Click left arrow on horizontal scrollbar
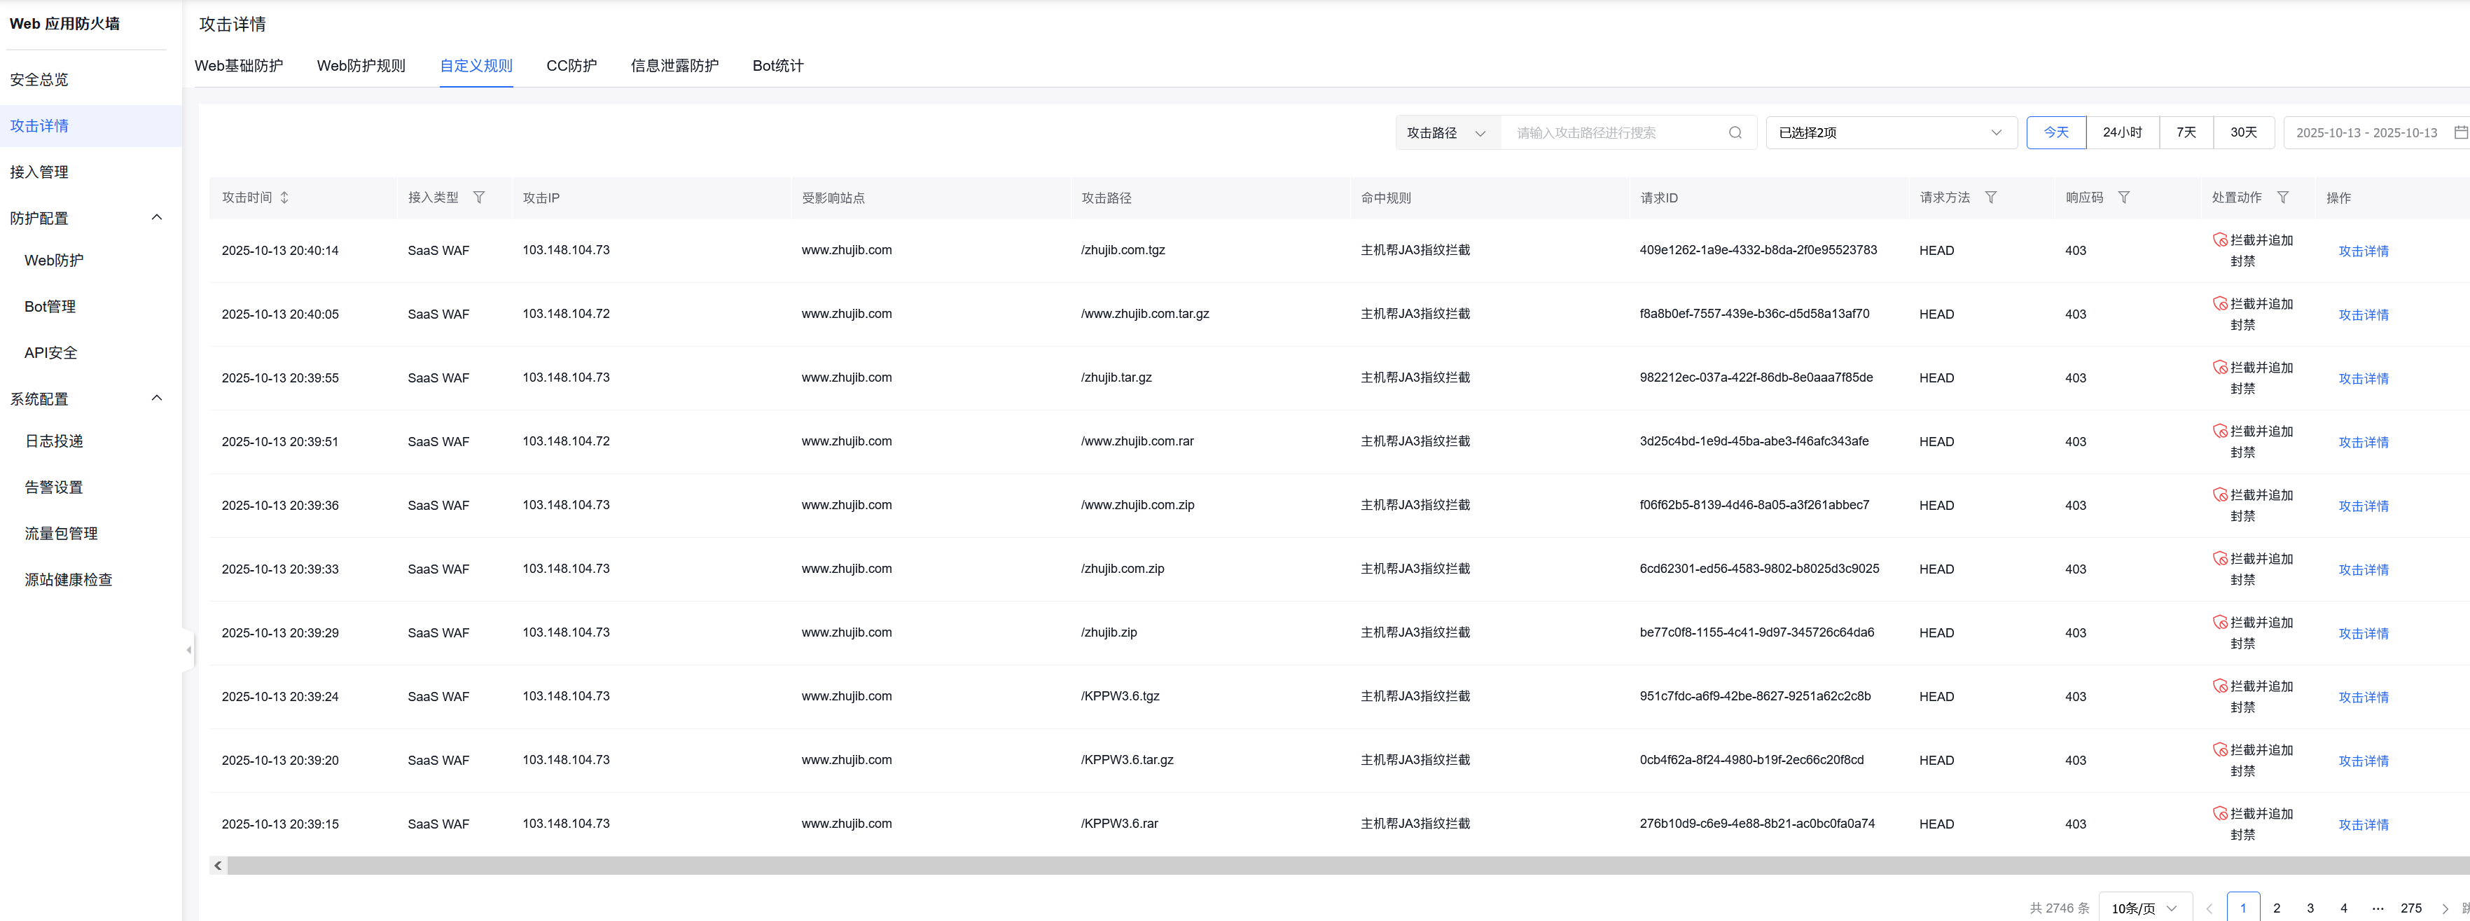The image size is (2470, 921). tap(218, 866)
